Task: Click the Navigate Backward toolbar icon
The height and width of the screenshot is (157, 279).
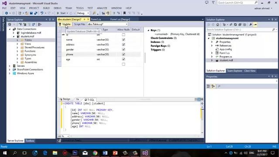Action: [x=7, y=13]
